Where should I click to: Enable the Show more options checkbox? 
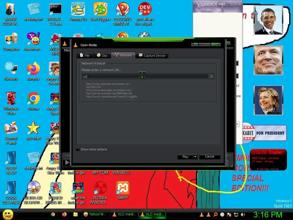pyautogui.click(x=78, y=149)
